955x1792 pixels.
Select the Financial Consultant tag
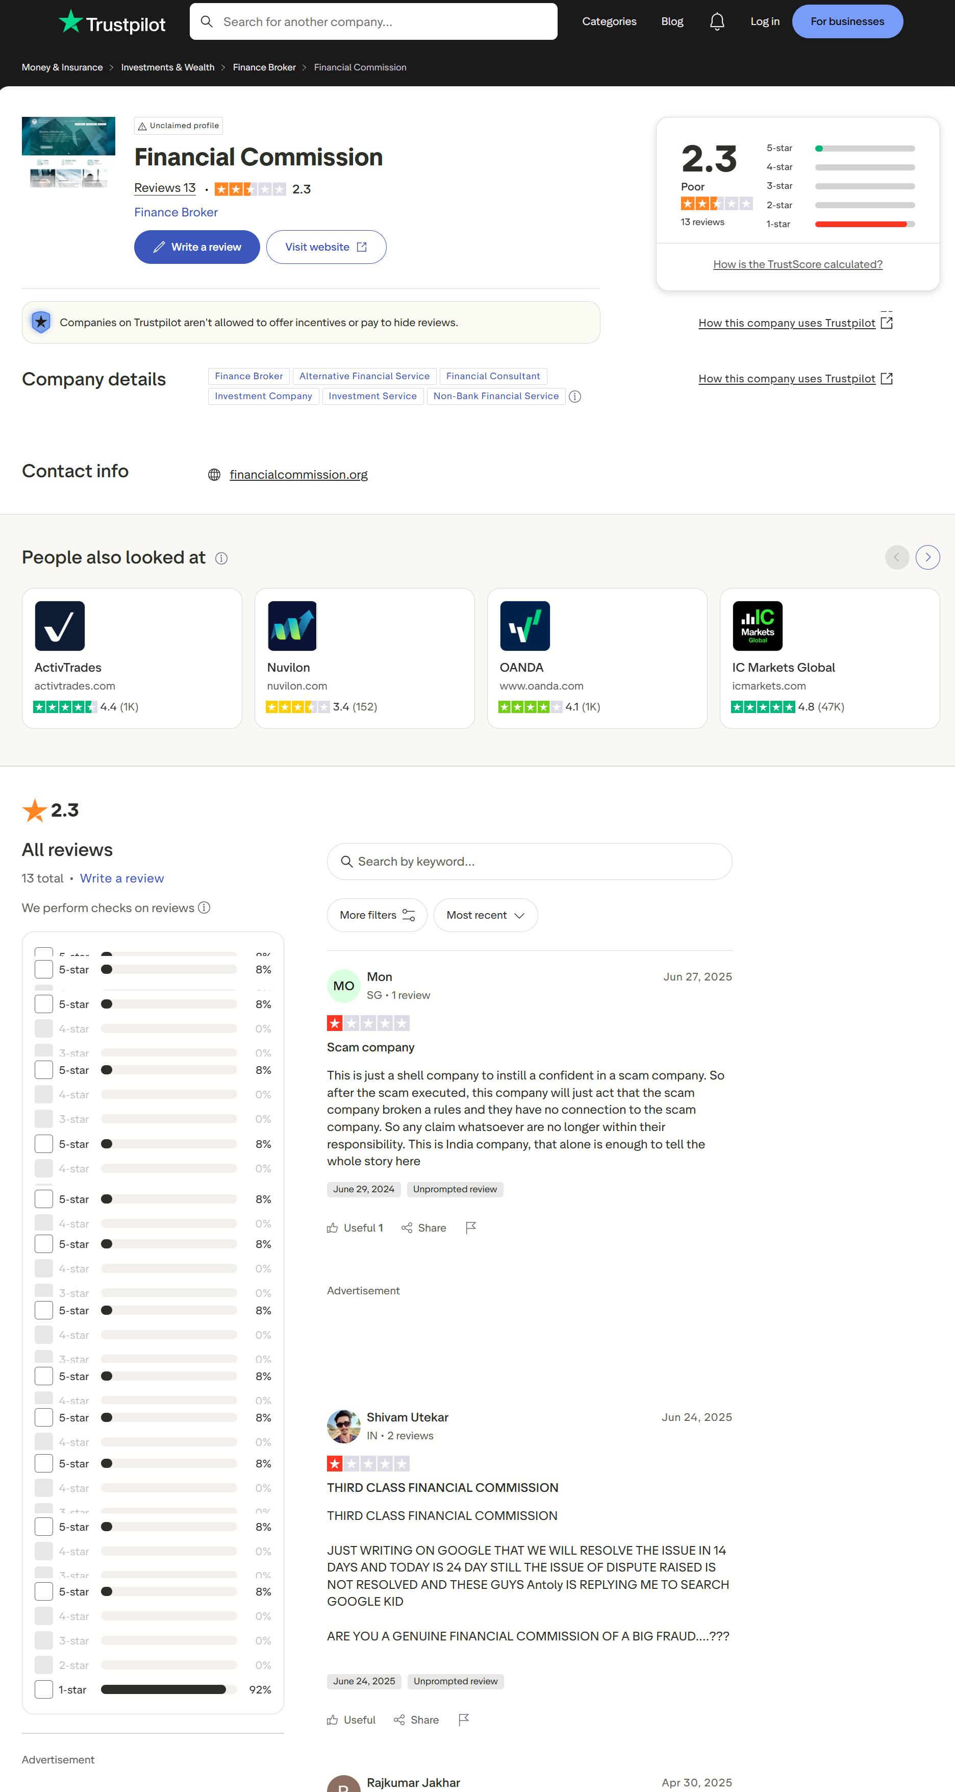(x=493, y=376)
